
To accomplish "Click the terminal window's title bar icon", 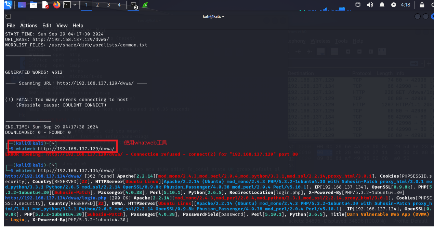I will [x=8, y=16].
